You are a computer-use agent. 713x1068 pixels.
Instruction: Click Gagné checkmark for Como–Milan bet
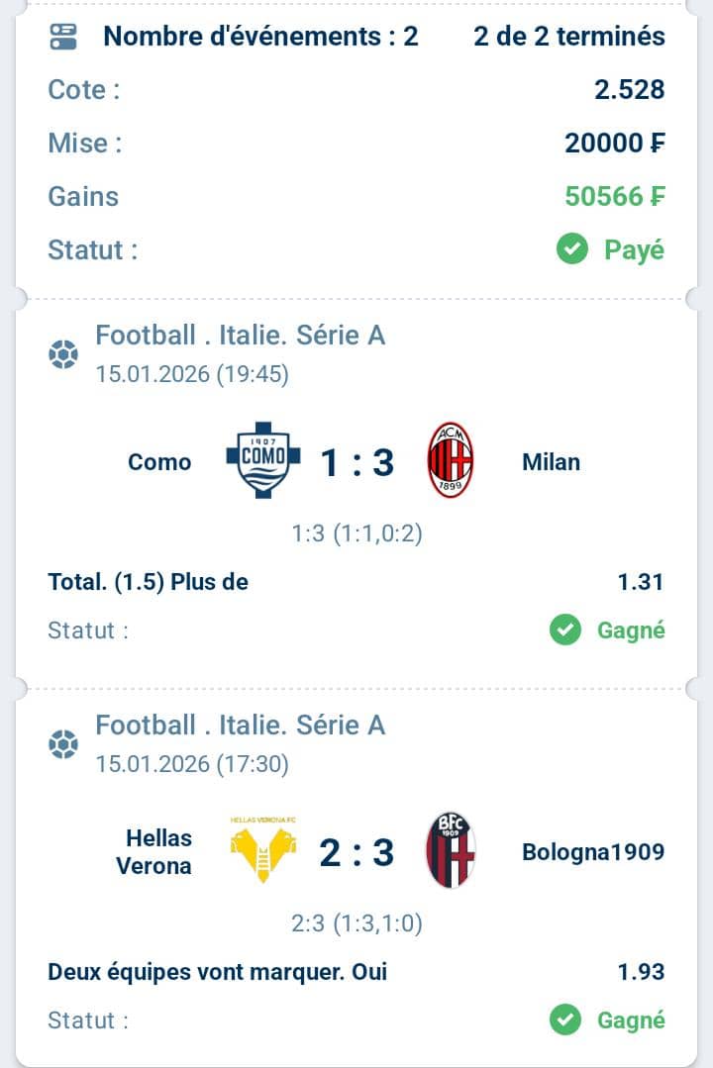coord(565,630)
